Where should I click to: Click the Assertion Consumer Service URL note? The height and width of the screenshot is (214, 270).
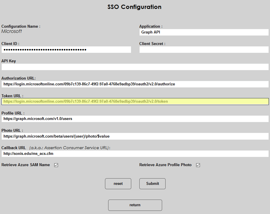pos(70,148)
